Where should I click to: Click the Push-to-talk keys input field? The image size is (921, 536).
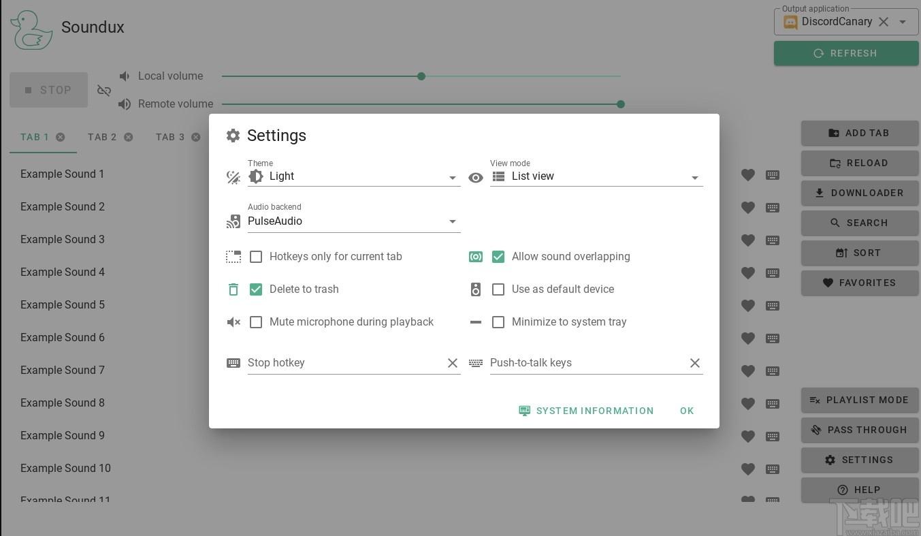pyautogui.click(x=586, y=363)
